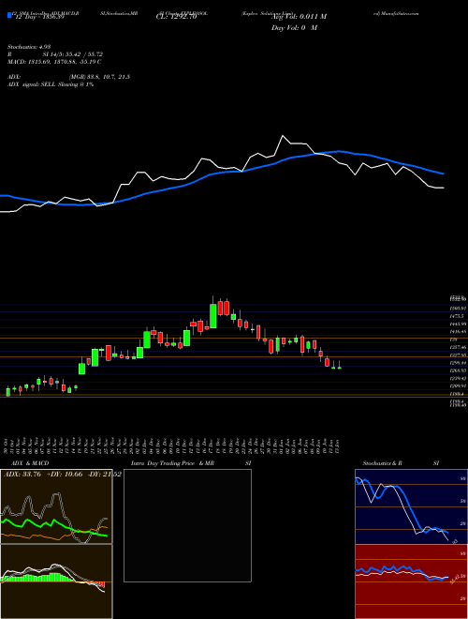Screen dimensions: 468x619
Task: Click the Avg Vol: 0.011 M label
Action: 299,17
